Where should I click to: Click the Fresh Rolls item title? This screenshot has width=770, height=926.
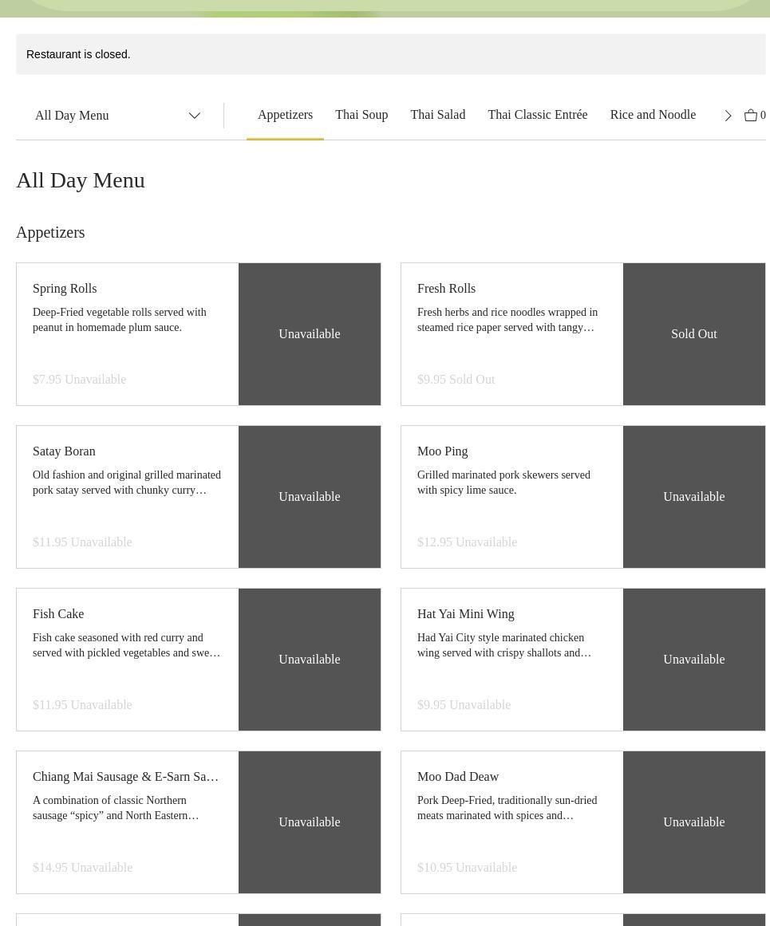[446, 289]
